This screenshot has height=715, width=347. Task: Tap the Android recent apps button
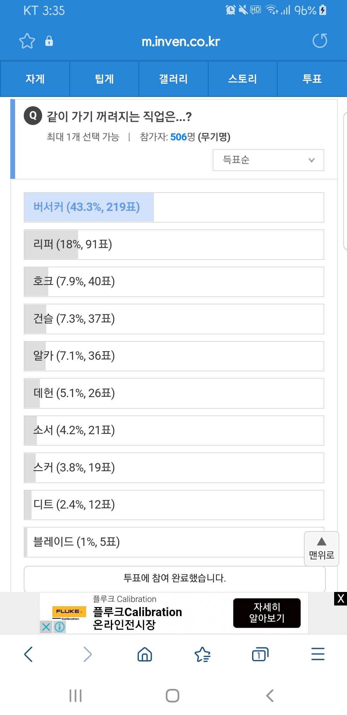coord(76,696)
